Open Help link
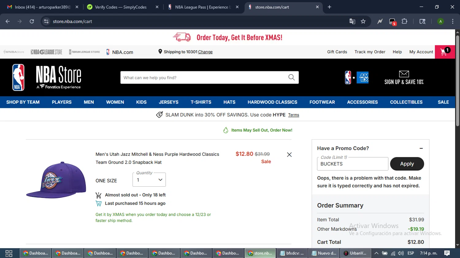 [x=397, y=52]
